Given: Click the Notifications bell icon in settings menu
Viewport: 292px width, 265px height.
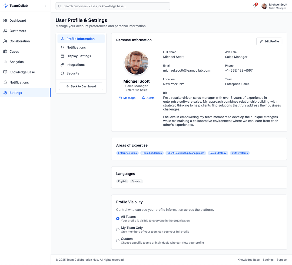Looking at the screenshot, I should [62, 47].
